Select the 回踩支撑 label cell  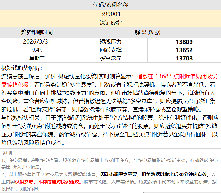coord(111,50)
